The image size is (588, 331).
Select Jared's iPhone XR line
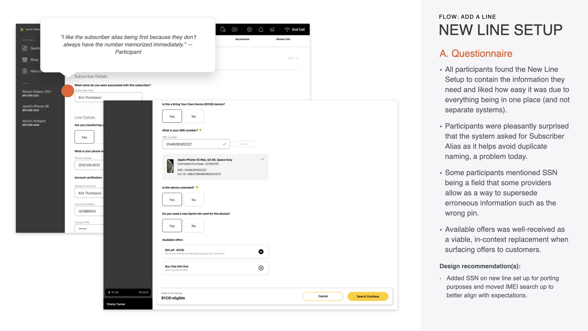pos(36,108)
